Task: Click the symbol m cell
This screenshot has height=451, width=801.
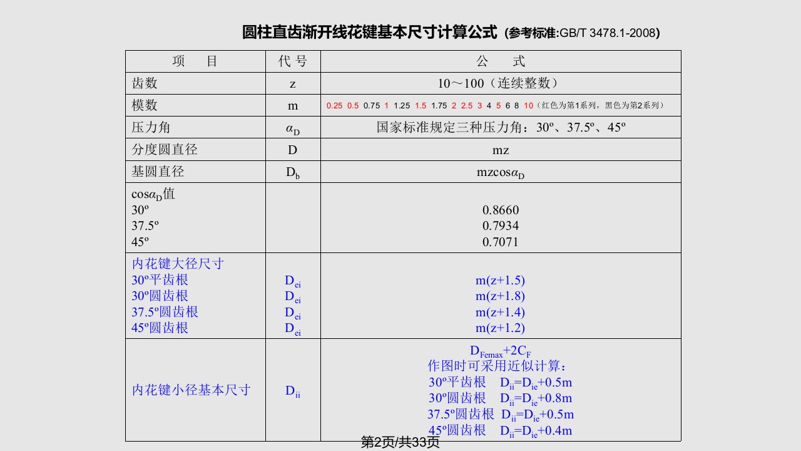Action: tap(293, 106)
